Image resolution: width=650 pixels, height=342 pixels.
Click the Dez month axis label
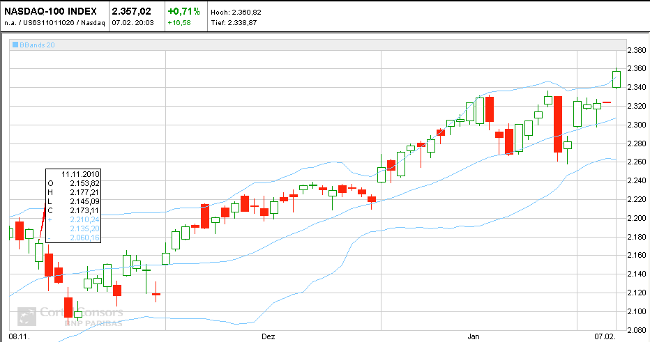point(269,336)
